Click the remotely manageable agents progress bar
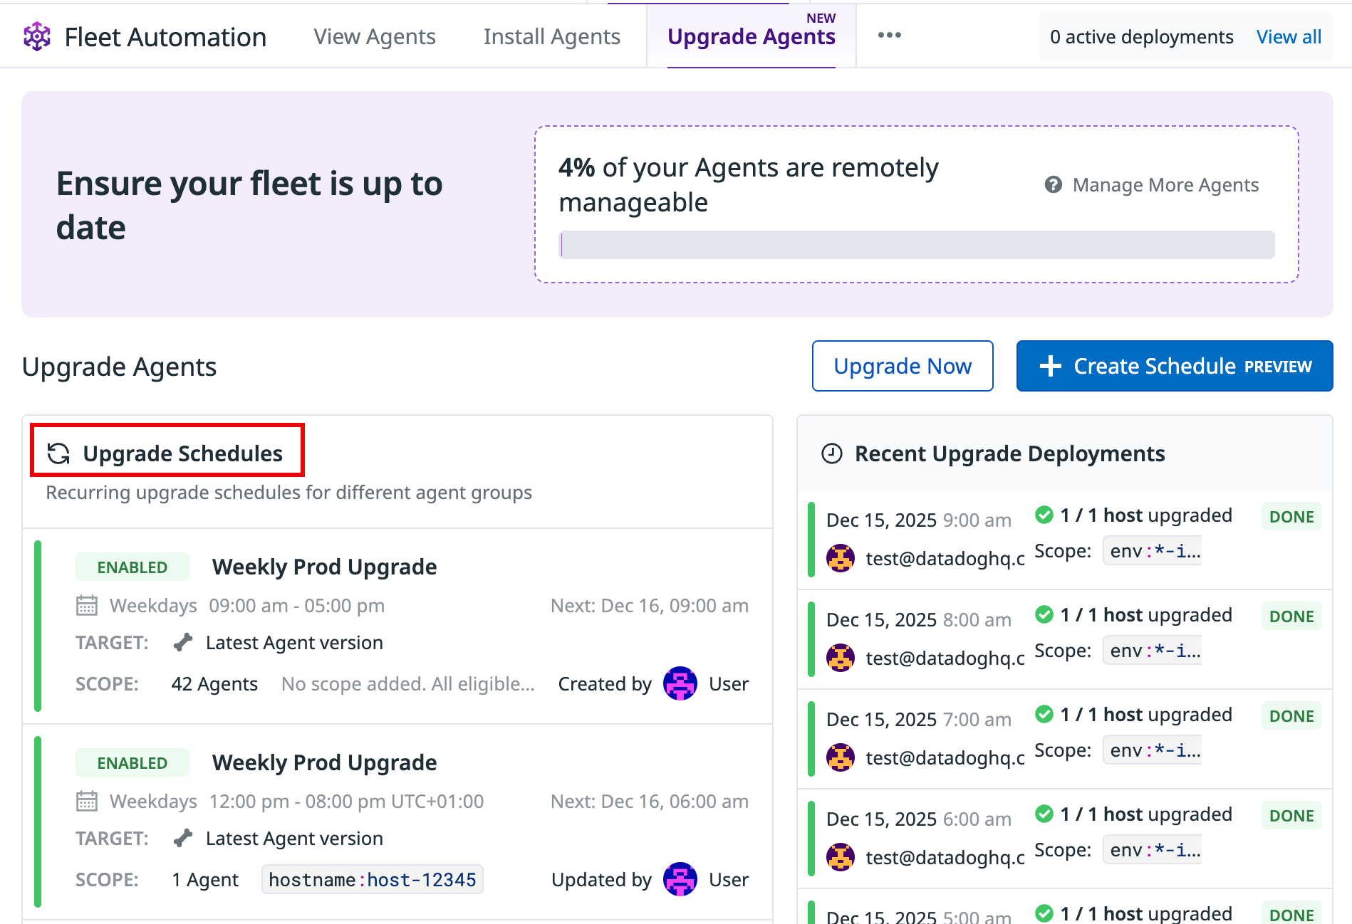 click(916, 245)
